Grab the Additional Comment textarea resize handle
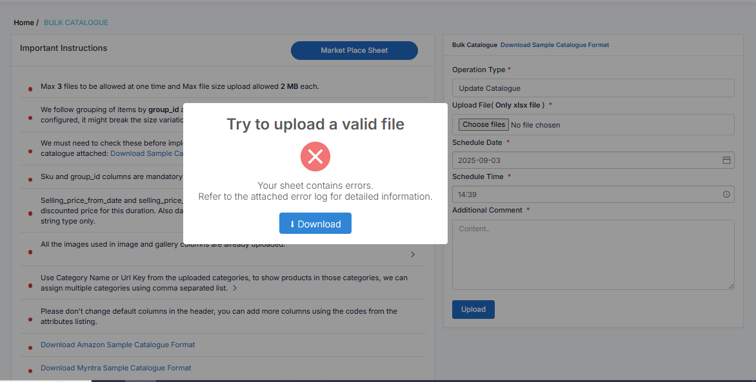Image resolution: width=756 pixels, height=382 pixels. (x=731, y=287)
